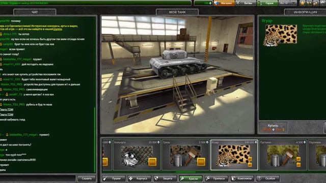Click the double-star ratings icon in top bar
326x183 pixels.
[x=309, y=3]
